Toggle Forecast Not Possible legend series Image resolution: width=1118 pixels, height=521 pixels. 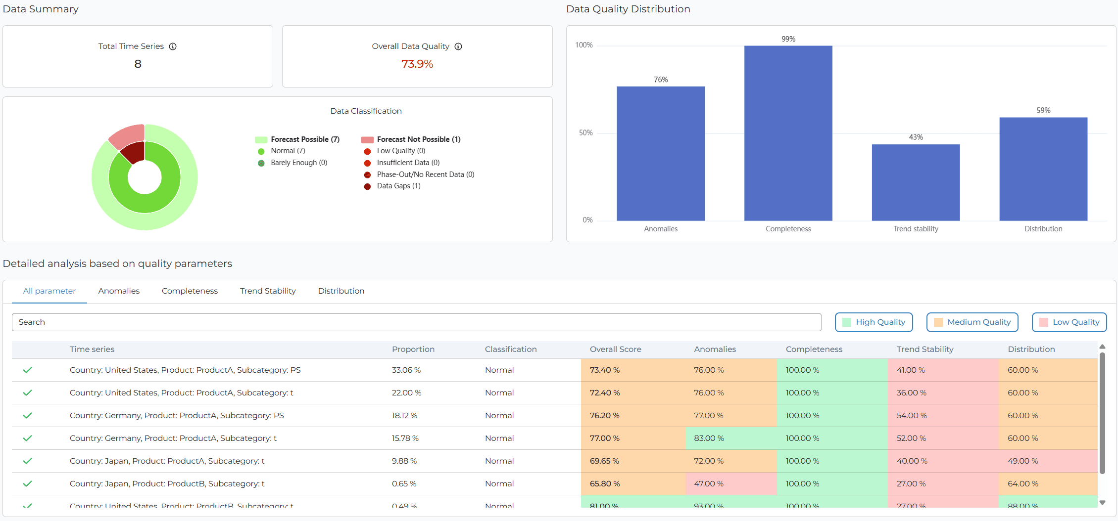pyautogui.click(x=367, y=140)
